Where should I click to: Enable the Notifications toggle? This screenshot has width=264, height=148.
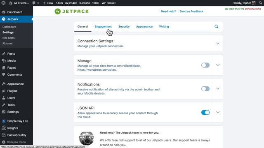tap(205, 89)
